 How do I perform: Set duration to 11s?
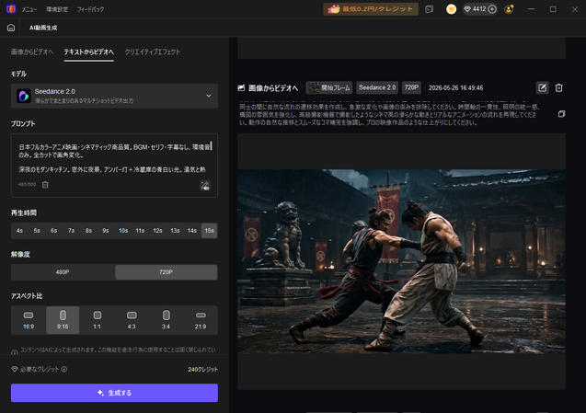point(140,231)
